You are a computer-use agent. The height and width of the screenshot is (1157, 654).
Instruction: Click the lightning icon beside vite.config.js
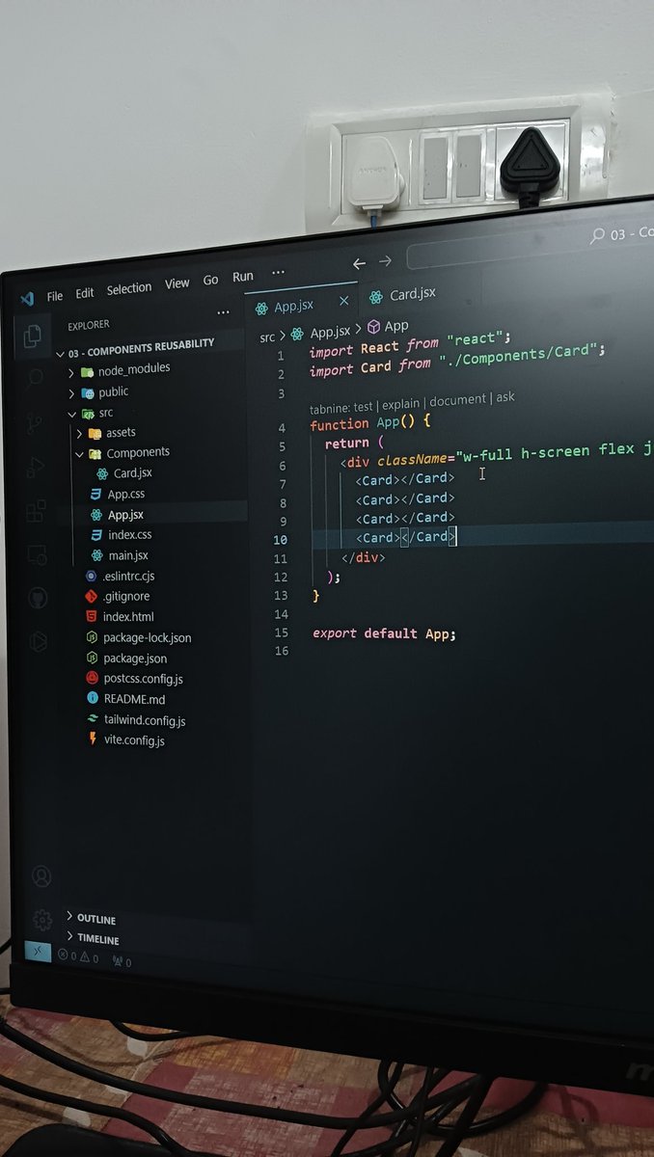point(93,740)
